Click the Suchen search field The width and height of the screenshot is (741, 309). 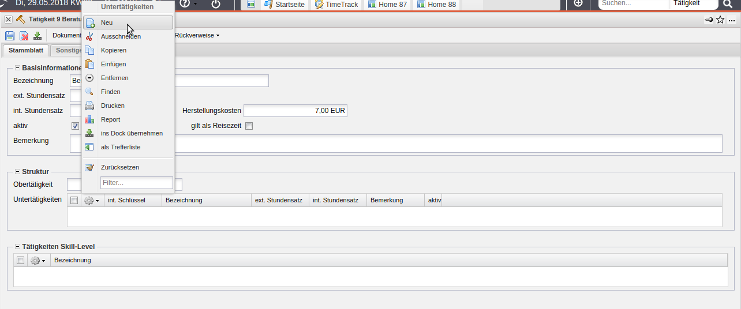click(x=634, y=3)
